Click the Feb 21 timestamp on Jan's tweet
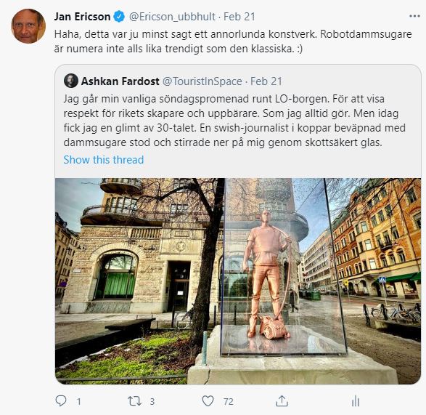Screen dimensions: 426x415 pyautogui.click(x=239, y=17)
